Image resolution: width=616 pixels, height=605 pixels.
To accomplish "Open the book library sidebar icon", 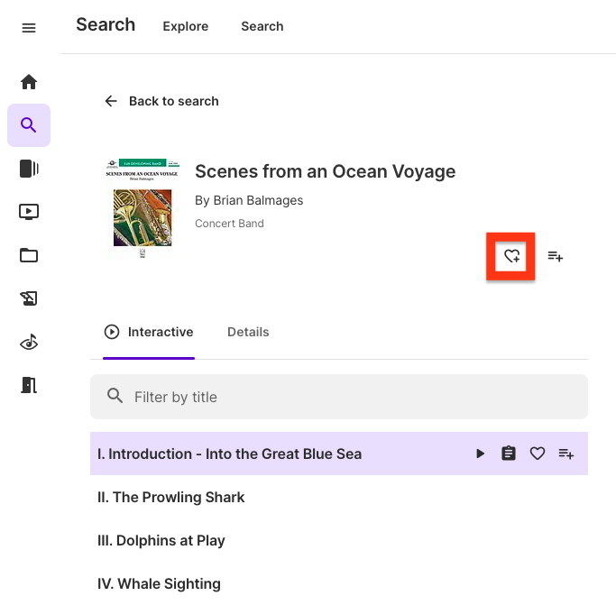I will click(x=29, y=169).
